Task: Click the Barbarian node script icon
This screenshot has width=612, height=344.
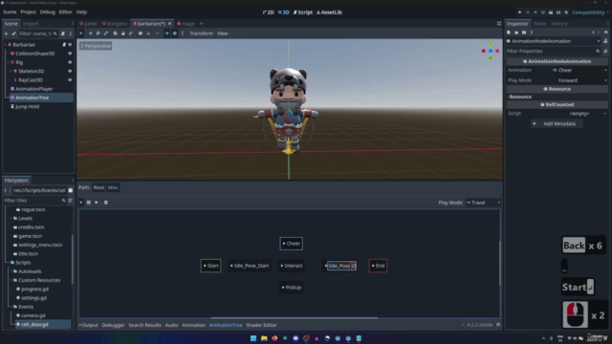Action: coord(64,45)
